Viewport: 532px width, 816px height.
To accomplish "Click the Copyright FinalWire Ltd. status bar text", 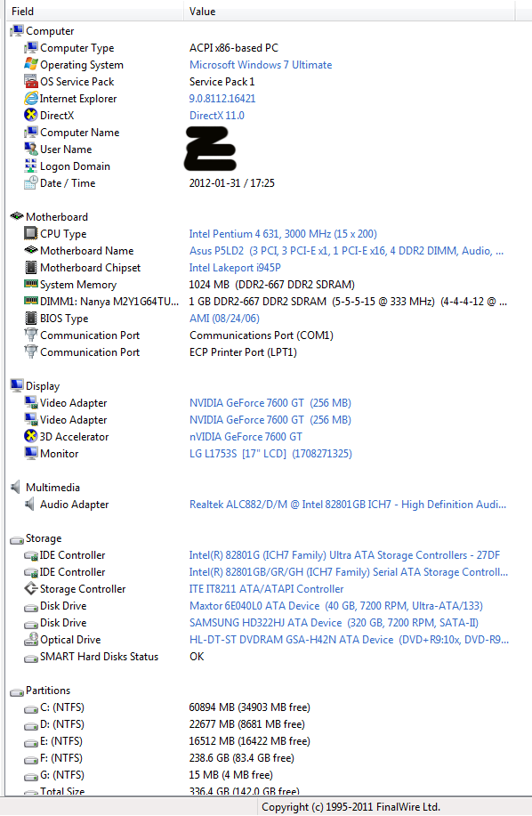I will point(351,806).
